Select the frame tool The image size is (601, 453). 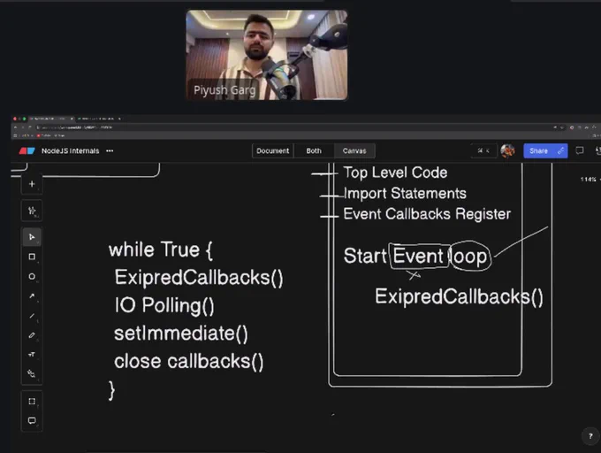click(32, 401)
